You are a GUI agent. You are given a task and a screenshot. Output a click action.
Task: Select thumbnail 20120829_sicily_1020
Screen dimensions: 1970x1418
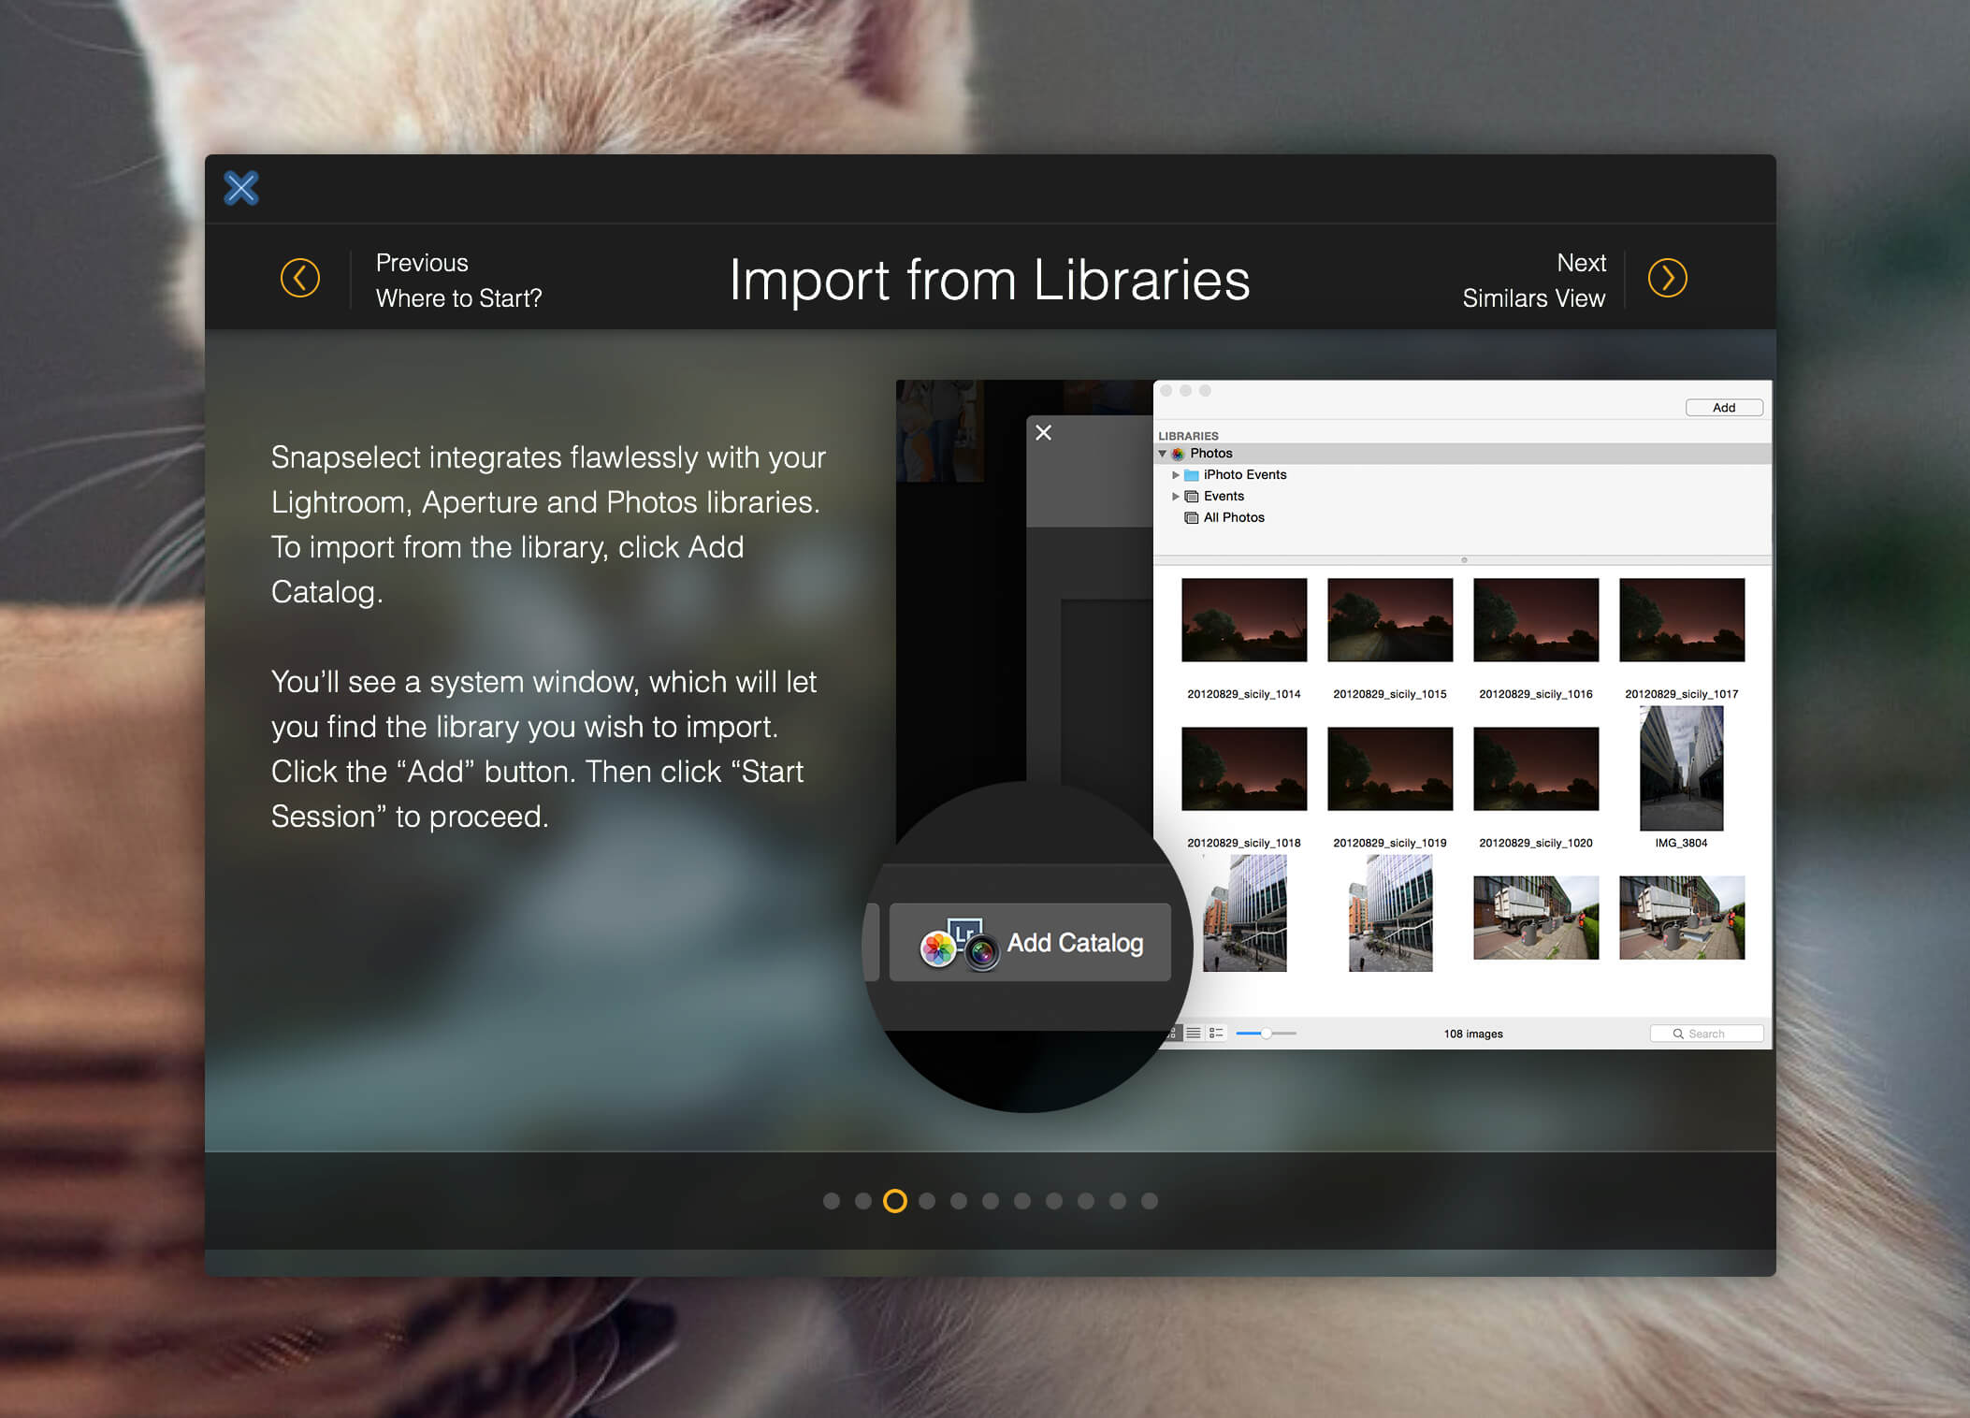point(1536,769)
